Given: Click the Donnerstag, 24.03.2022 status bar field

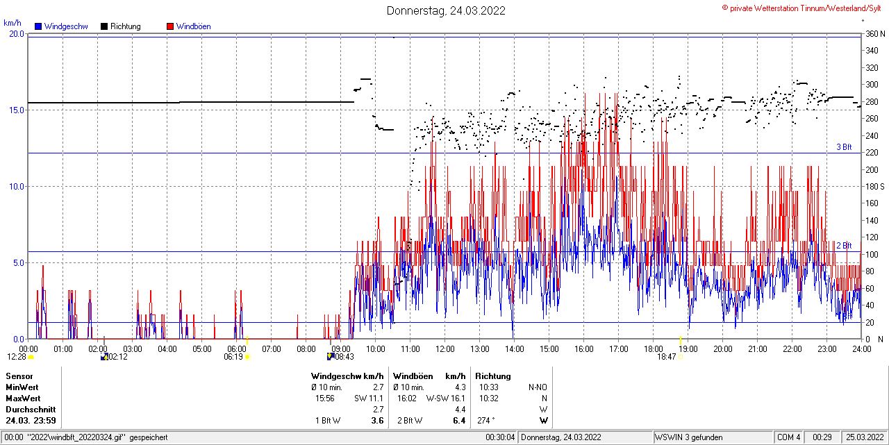Looking at the screenshot, I should tap(586, 437).
